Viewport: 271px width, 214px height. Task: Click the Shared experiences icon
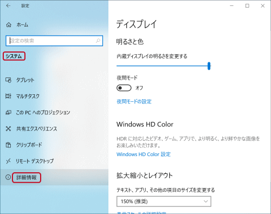pyautogui.click(x=8, y=128)
